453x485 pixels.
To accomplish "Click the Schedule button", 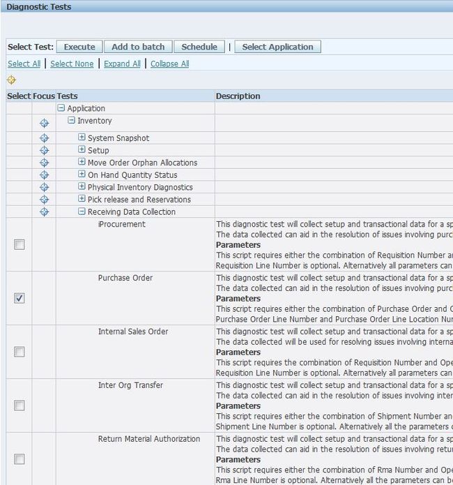I will click(199, 47).
